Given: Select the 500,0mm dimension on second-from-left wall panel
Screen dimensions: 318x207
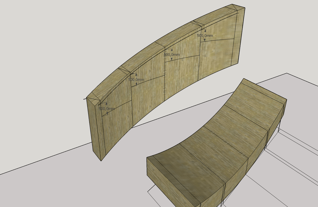Looking at the screenshot, I should [x=136, y=80].
